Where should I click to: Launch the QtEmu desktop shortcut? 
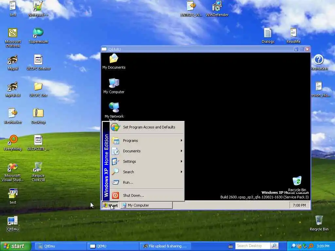pyautogui.click(x=13, y=224)
